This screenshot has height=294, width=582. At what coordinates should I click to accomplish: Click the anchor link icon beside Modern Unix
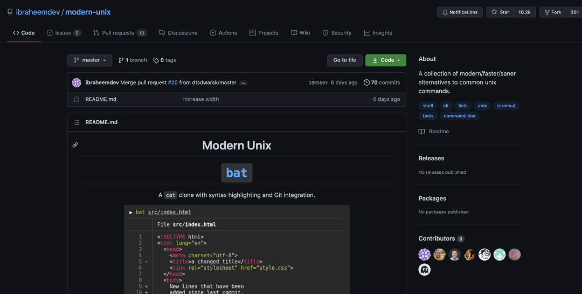[x=75, y=145]
